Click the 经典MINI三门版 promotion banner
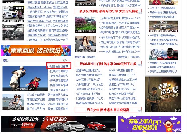This screenshot has height=134, width=187. pyautogui.click(x=108, y=64)
